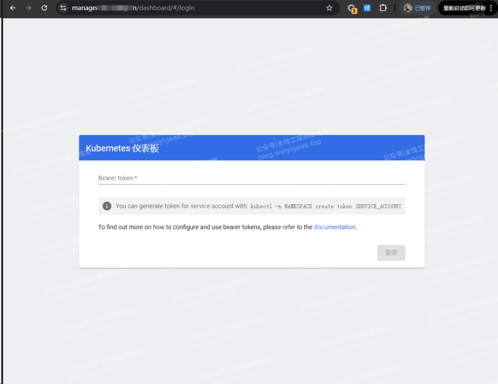Bookmark this page with the star icon
Image resolution: width=498 pixels, height=384 pixels.
329,8
